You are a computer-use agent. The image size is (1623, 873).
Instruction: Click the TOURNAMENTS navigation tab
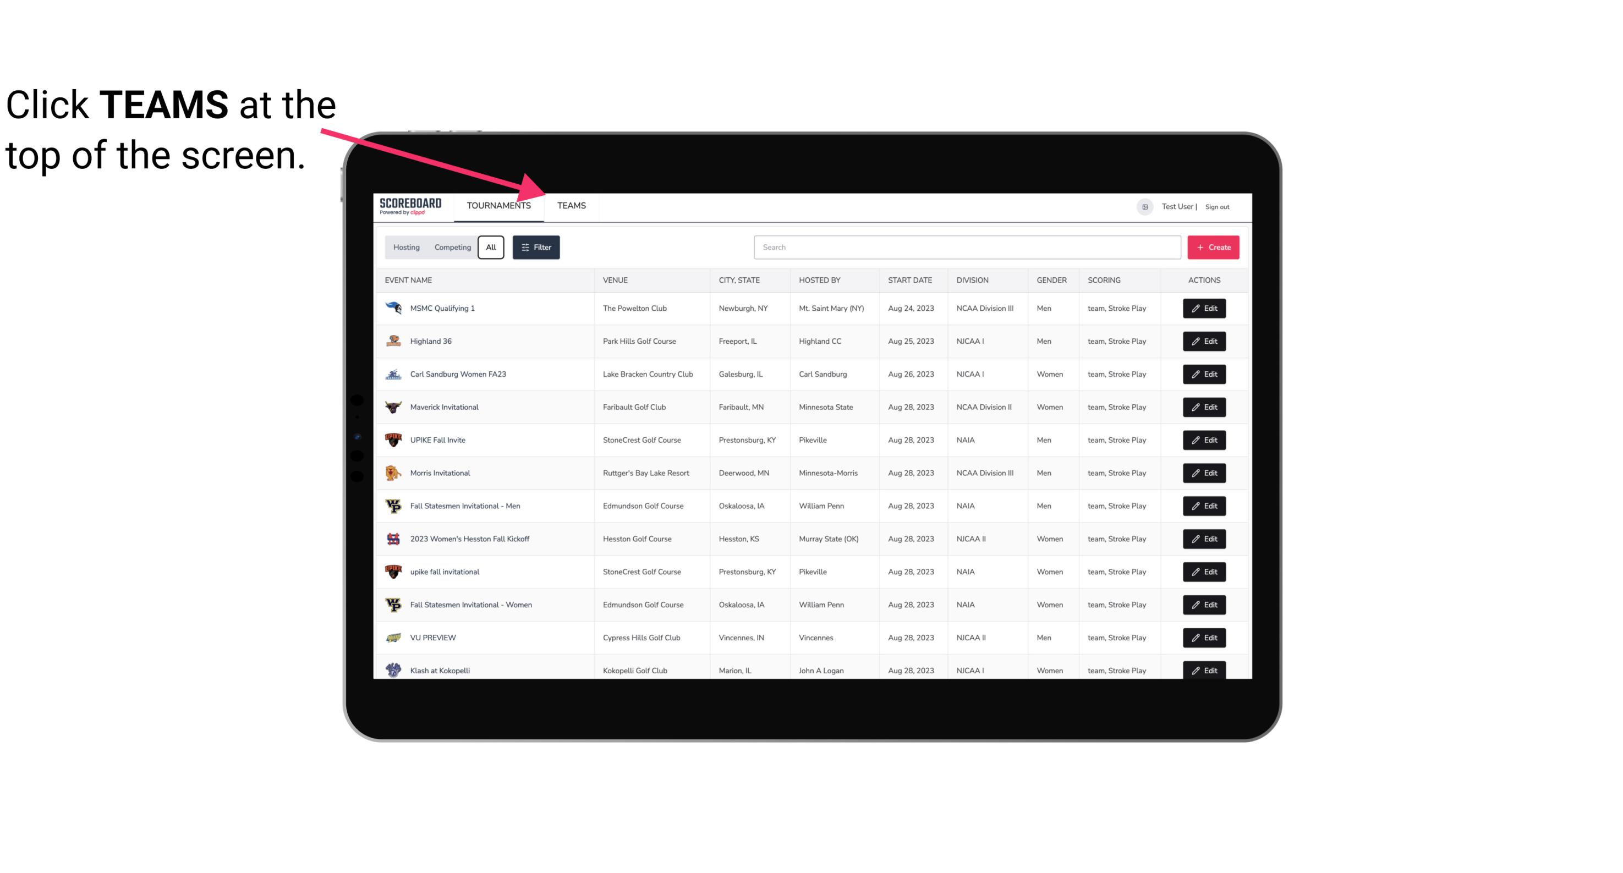498,205
